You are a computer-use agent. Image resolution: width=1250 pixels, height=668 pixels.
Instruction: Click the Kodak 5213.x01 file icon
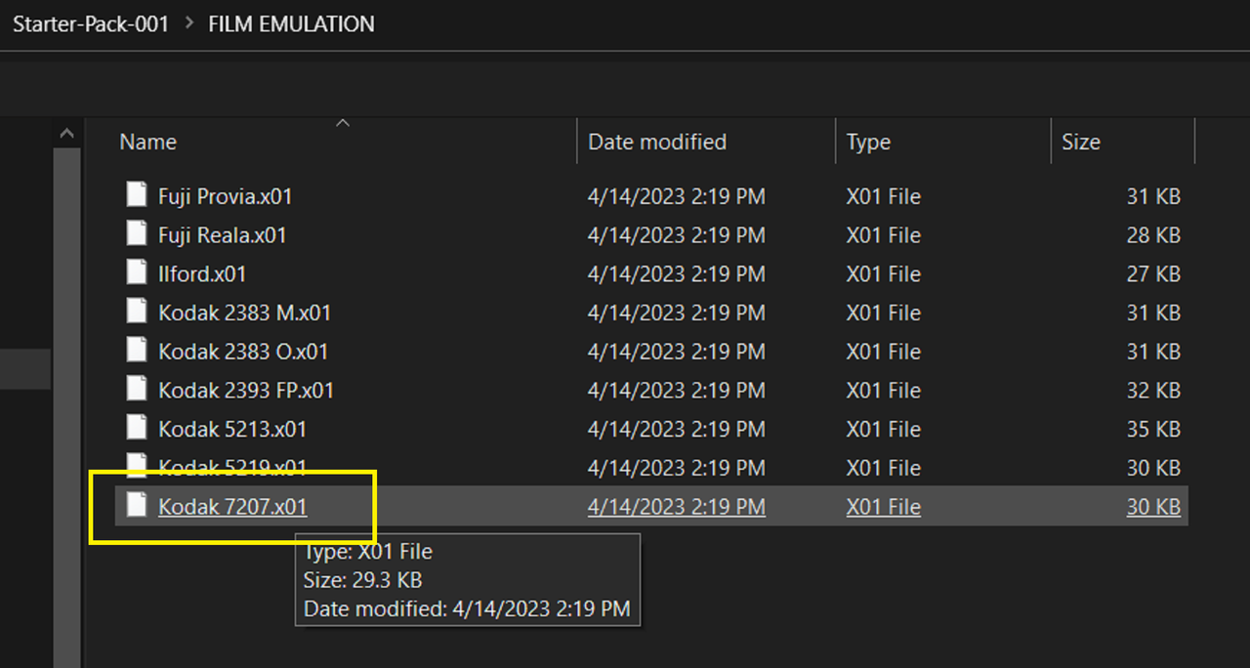[x=138, y=429]
